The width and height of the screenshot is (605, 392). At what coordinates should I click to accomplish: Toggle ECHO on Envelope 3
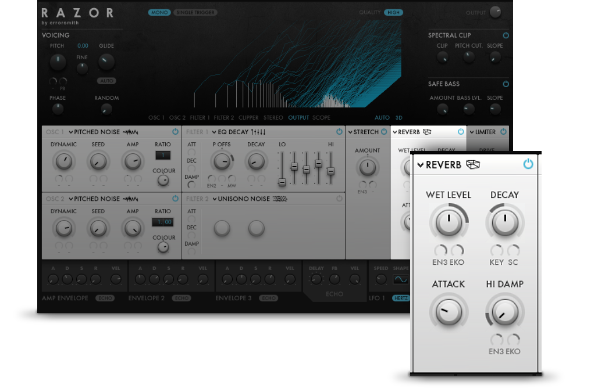point(269,298)
